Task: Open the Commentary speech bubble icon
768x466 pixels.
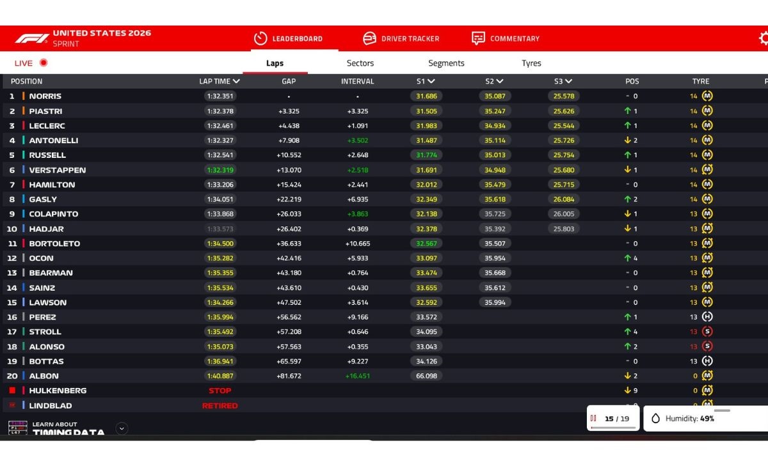Action: tap(478, 38)
